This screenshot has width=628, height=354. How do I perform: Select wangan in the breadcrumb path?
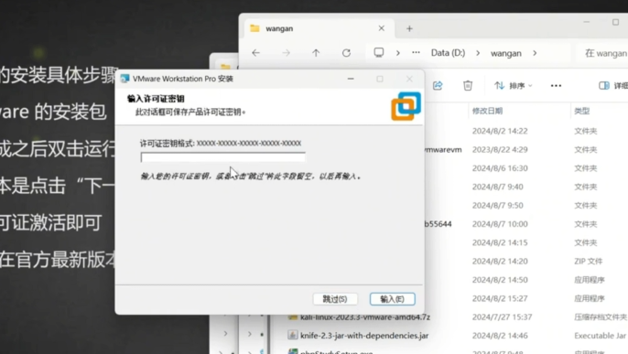tap(506, 53)
